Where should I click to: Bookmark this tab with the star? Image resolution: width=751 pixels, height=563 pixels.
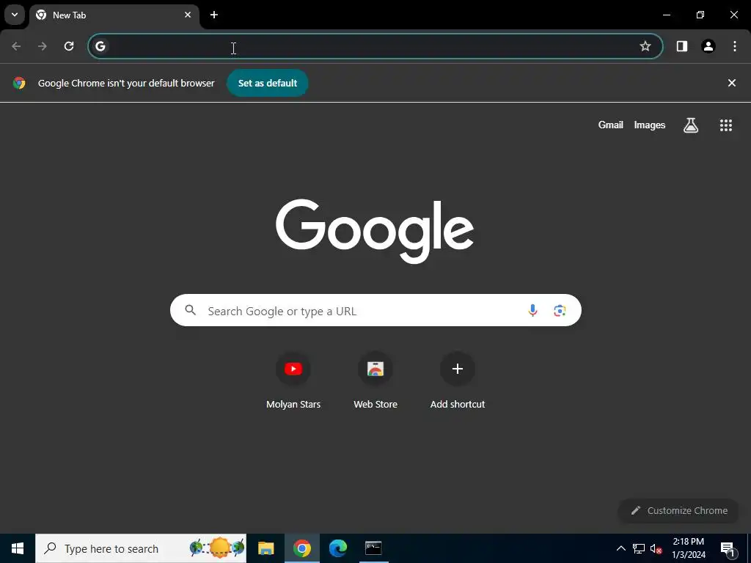click(645, 46)
